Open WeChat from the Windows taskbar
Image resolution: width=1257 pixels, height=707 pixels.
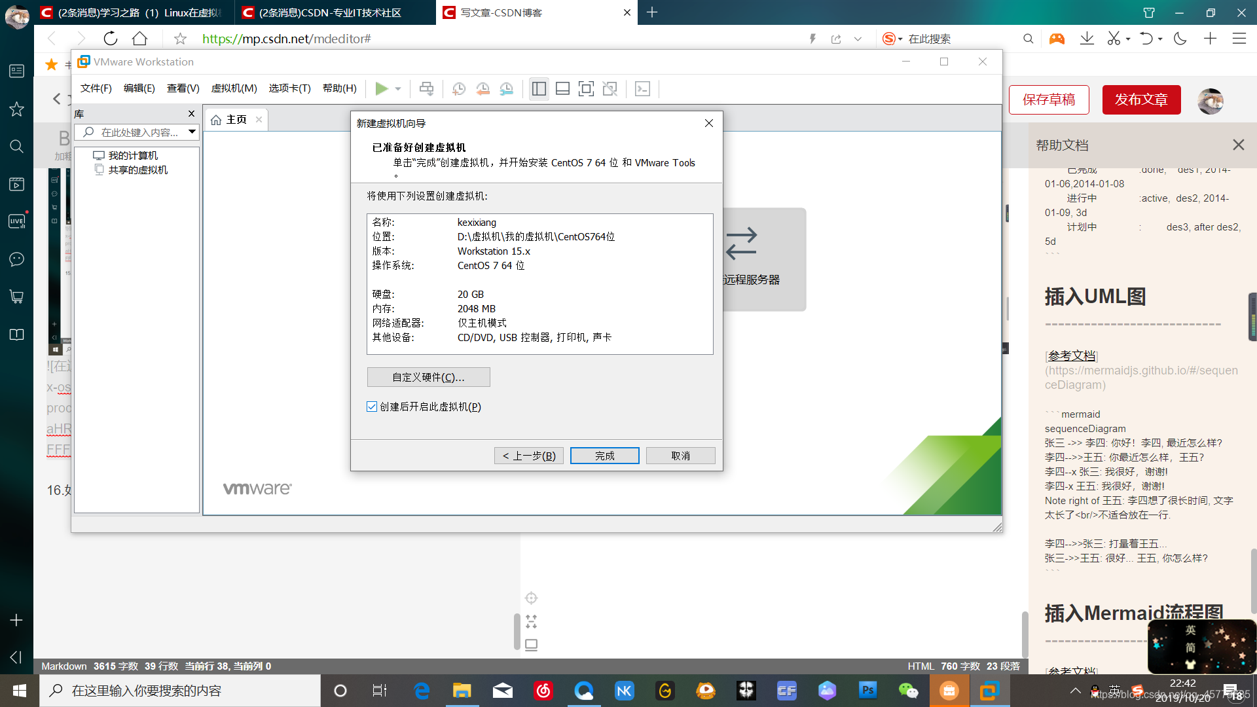908,690
